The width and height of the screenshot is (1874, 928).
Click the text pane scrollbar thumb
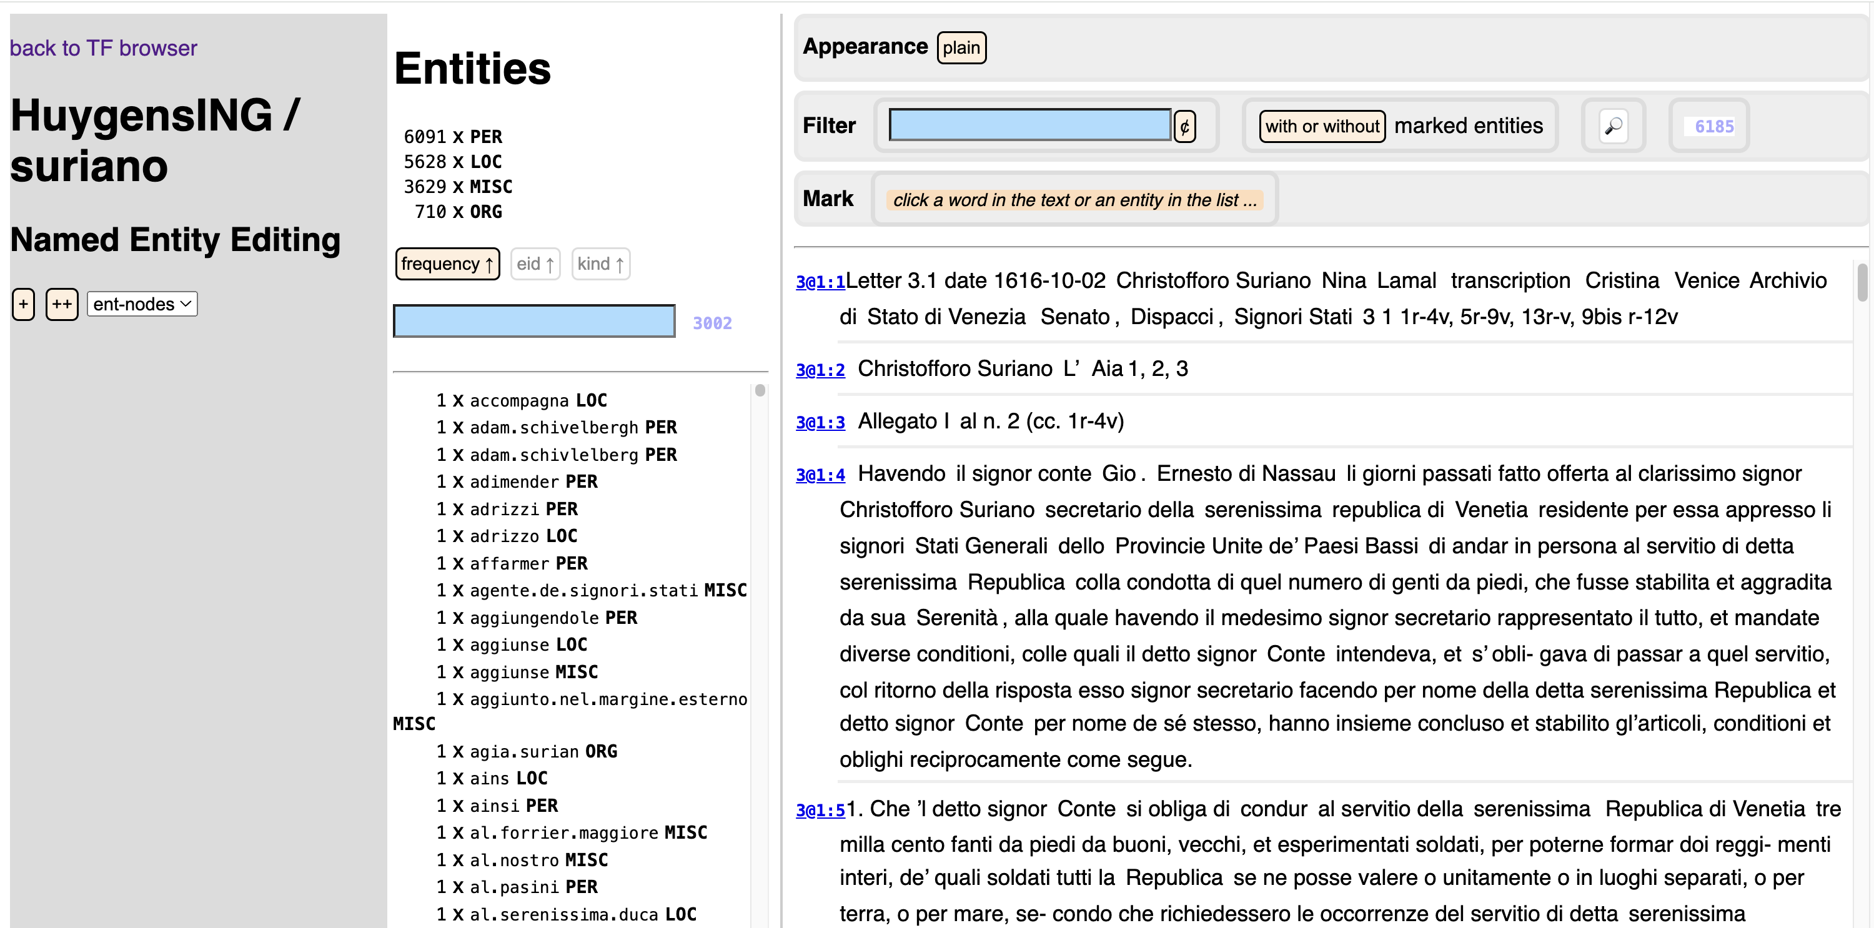point(1862,282)
